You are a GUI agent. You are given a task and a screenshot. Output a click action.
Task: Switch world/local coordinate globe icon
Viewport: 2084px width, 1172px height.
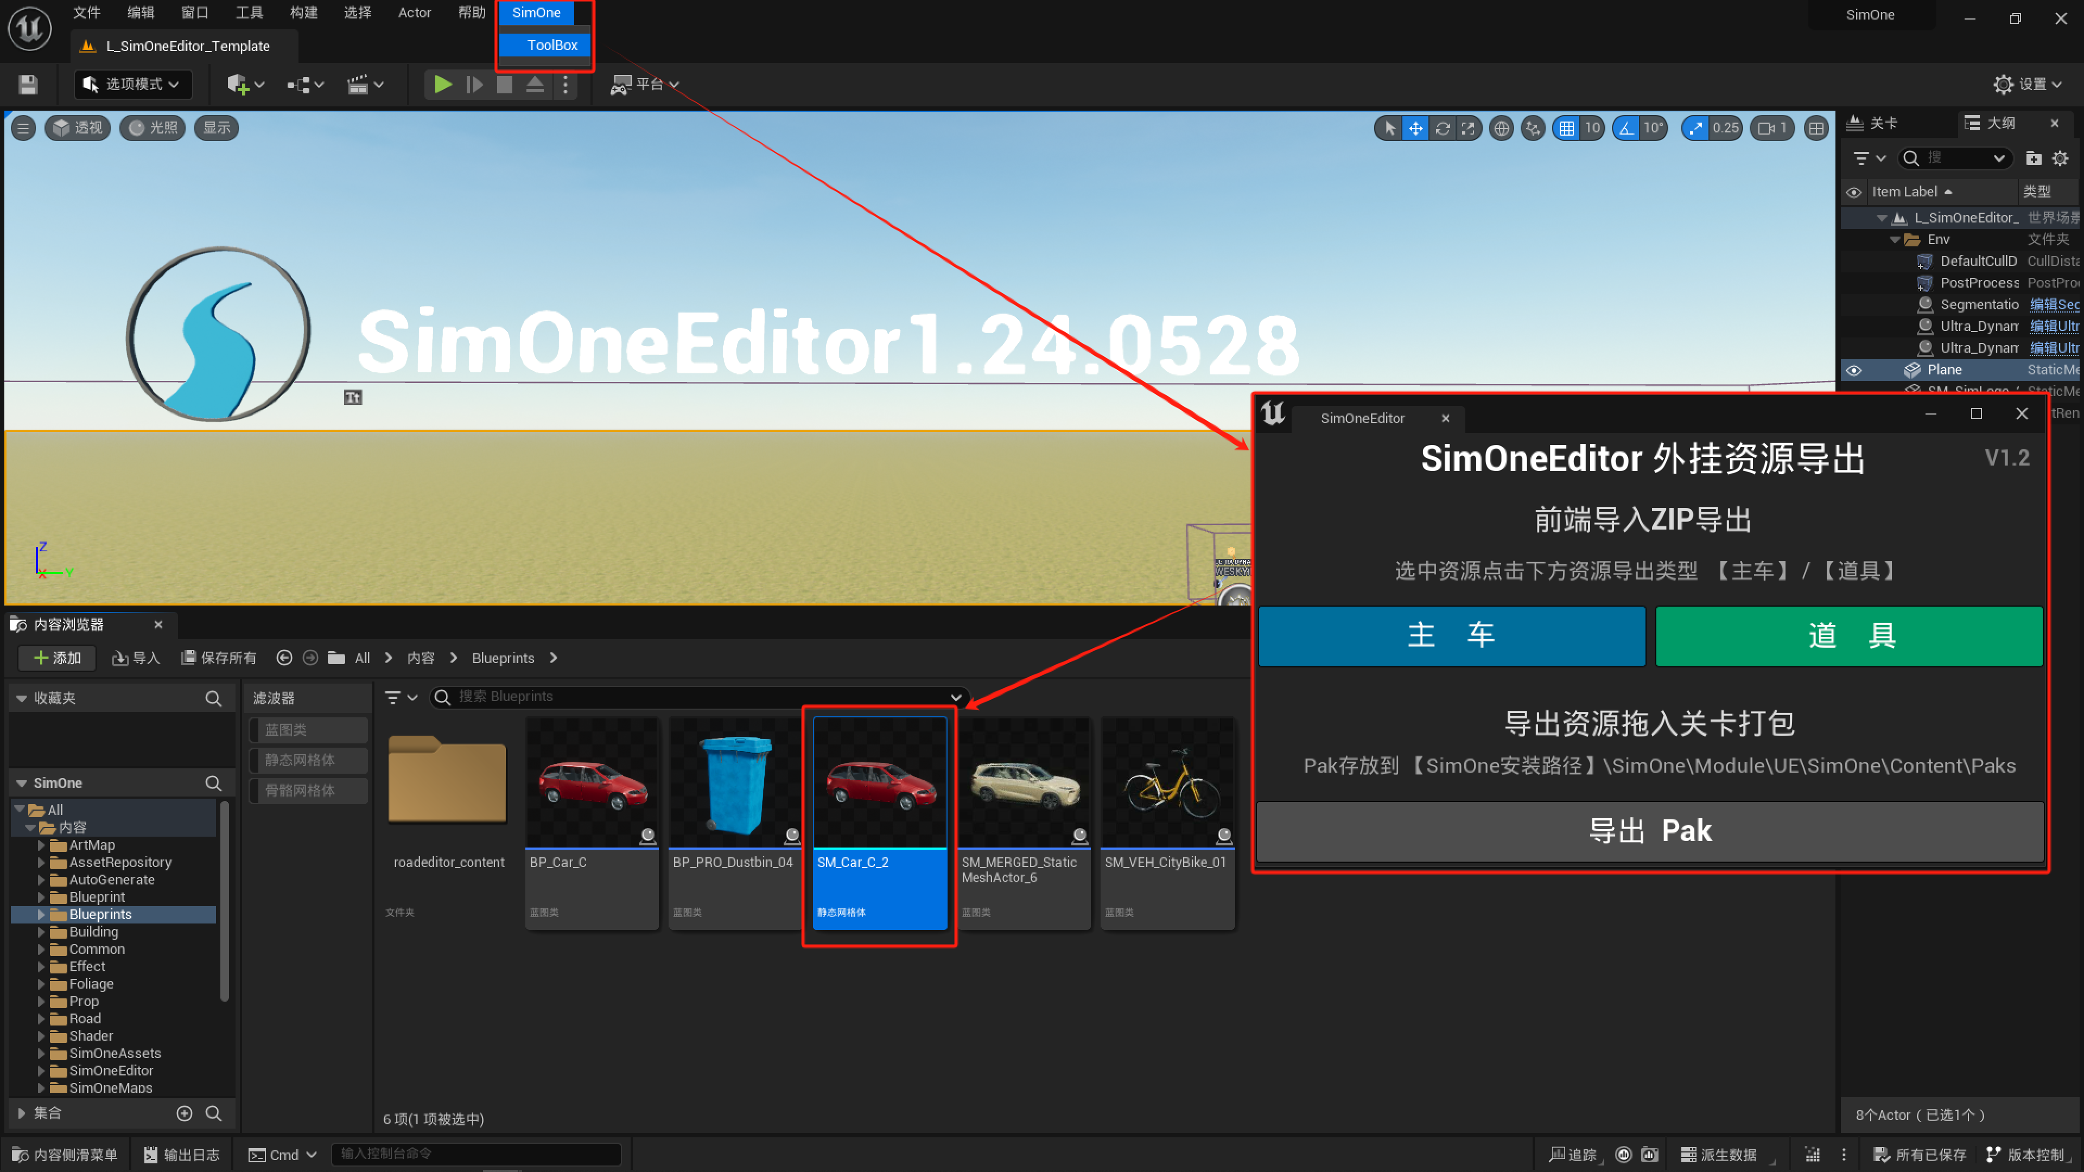[x=1502, y=128]
